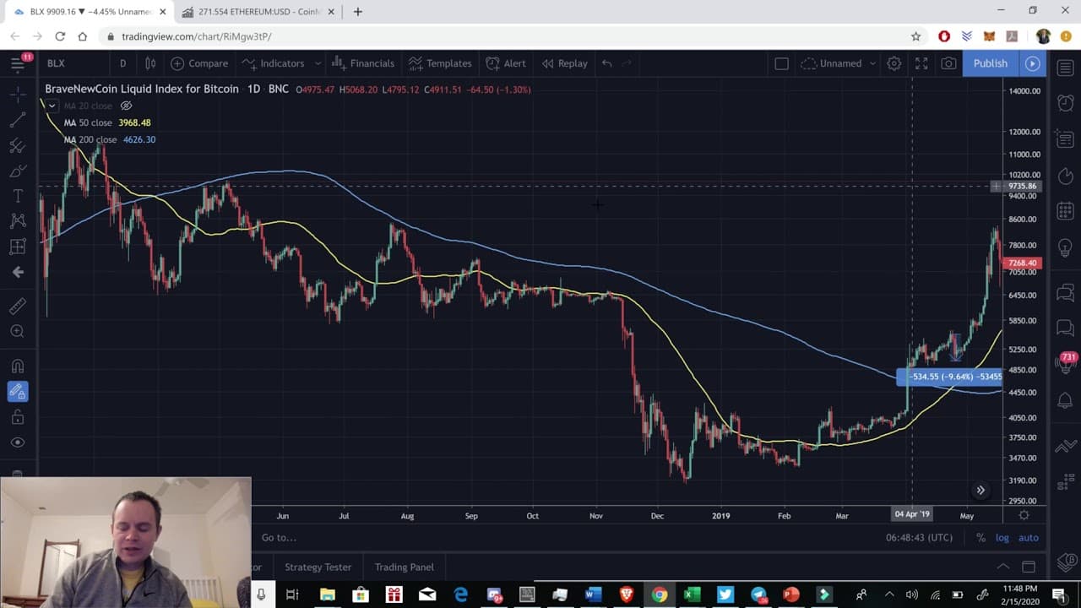Open the notifications bell in sidebar
1081x608 pixels.
coord(1065,400)
